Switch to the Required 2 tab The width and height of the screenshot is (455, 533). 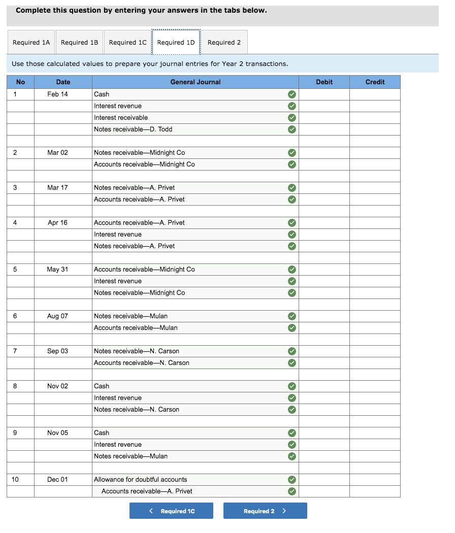coord(224,42)
